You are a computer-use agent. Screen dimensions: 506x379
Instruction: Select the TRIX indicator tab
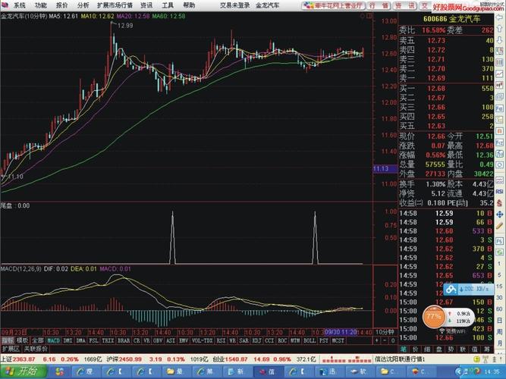click(108, 340)
